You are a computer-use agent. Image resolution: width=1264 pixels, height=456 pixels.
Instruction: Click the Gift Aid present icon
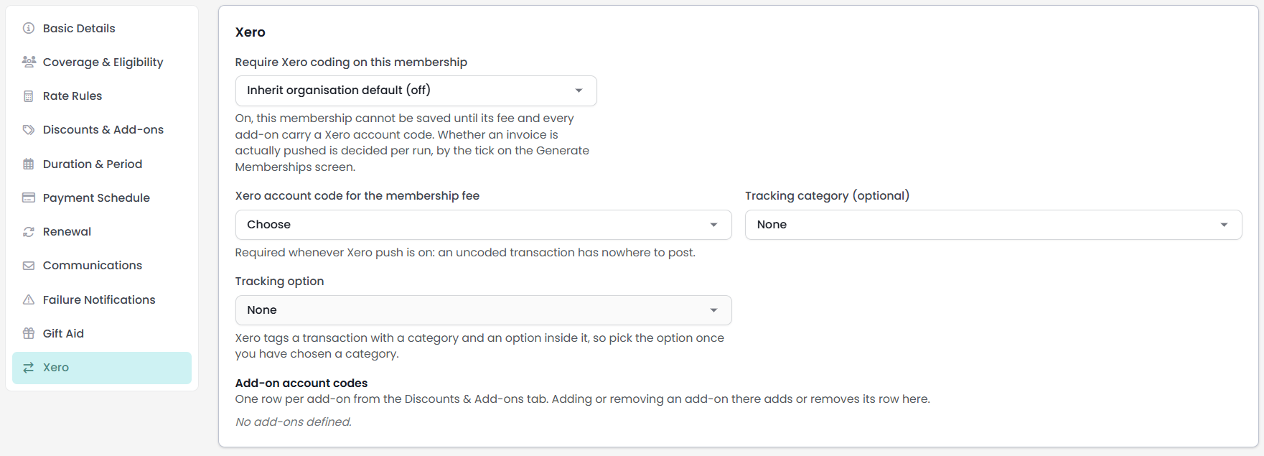coord(29,333)
